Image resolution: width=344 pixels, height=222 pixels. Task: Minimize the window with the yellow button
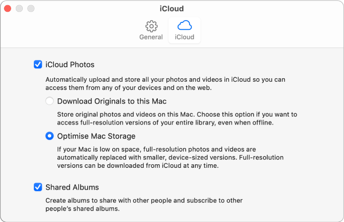[19, 8]
